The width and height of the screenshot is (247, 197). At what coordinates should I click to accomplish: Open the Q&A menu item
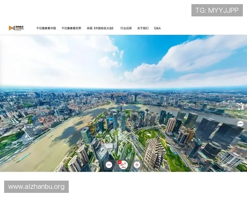point(157,28)
